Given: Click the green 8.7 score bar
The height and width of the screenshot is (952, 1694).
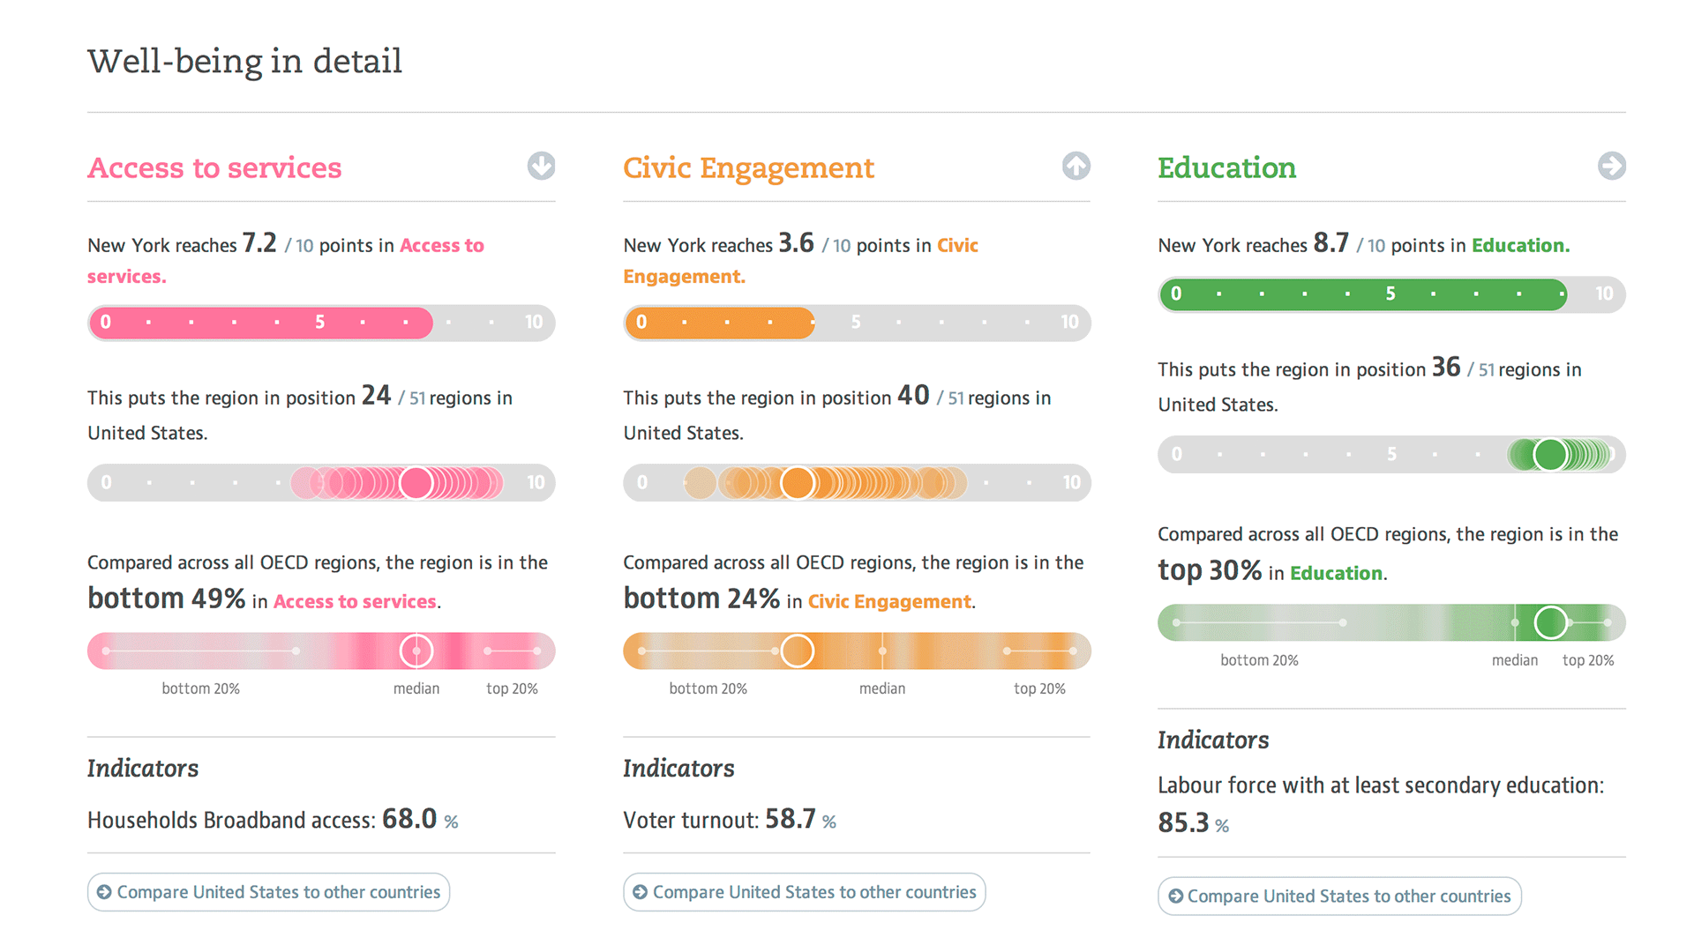Looking at the screenshot, I should tap(1362, 294).
